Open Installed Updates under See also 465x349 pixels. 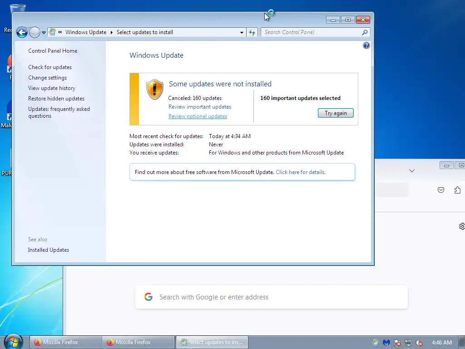click(x=48, y=250)
